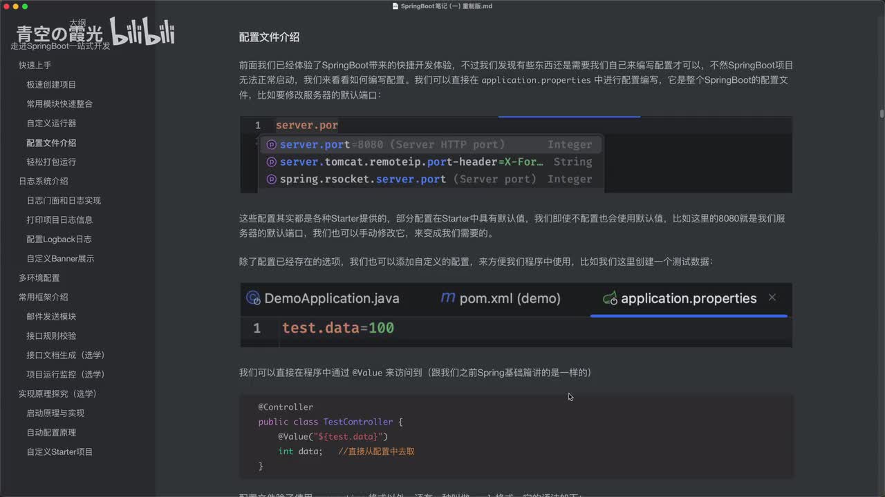This screenshot has width=885, height=497.
Task: Jump to 极速创建项目 in the outline
Action: (x=51, y=84)
